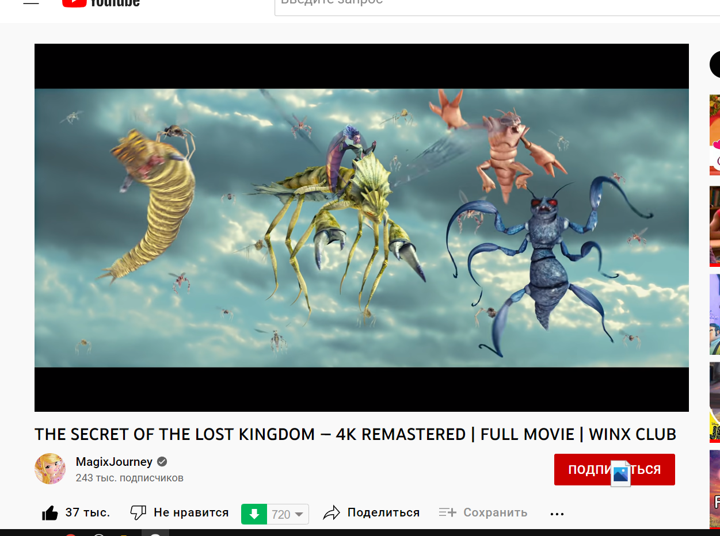Click the green download arrow button
Image resolution: width=720 pixels, height=536 pixels.
click(x=254, y=514)
